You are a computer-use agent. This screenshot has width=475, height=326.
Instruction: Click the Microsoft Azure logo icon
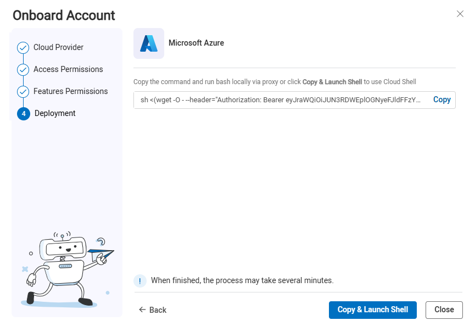pyautogui.click(x=149, y=43)
